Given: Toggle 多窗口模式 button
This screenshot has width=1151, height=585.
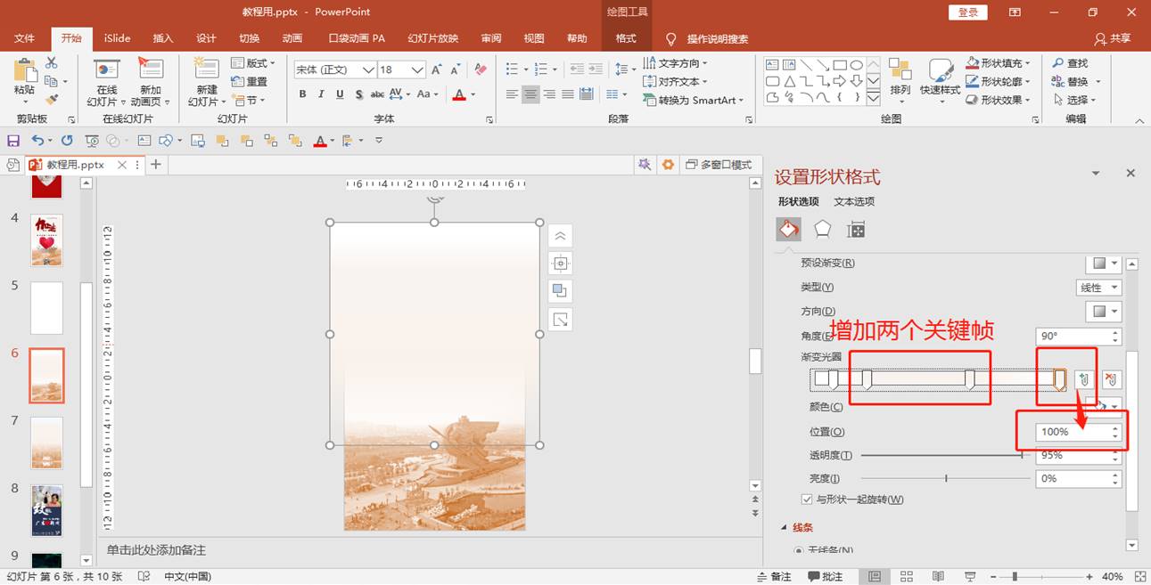Looking at the screenshot, I should (719, 165).
